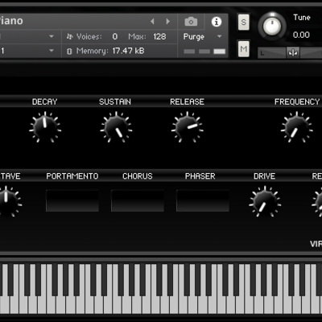Toggle the Portamento button
The height and width of the screenshot is (322, 322).
coord(72,201)
